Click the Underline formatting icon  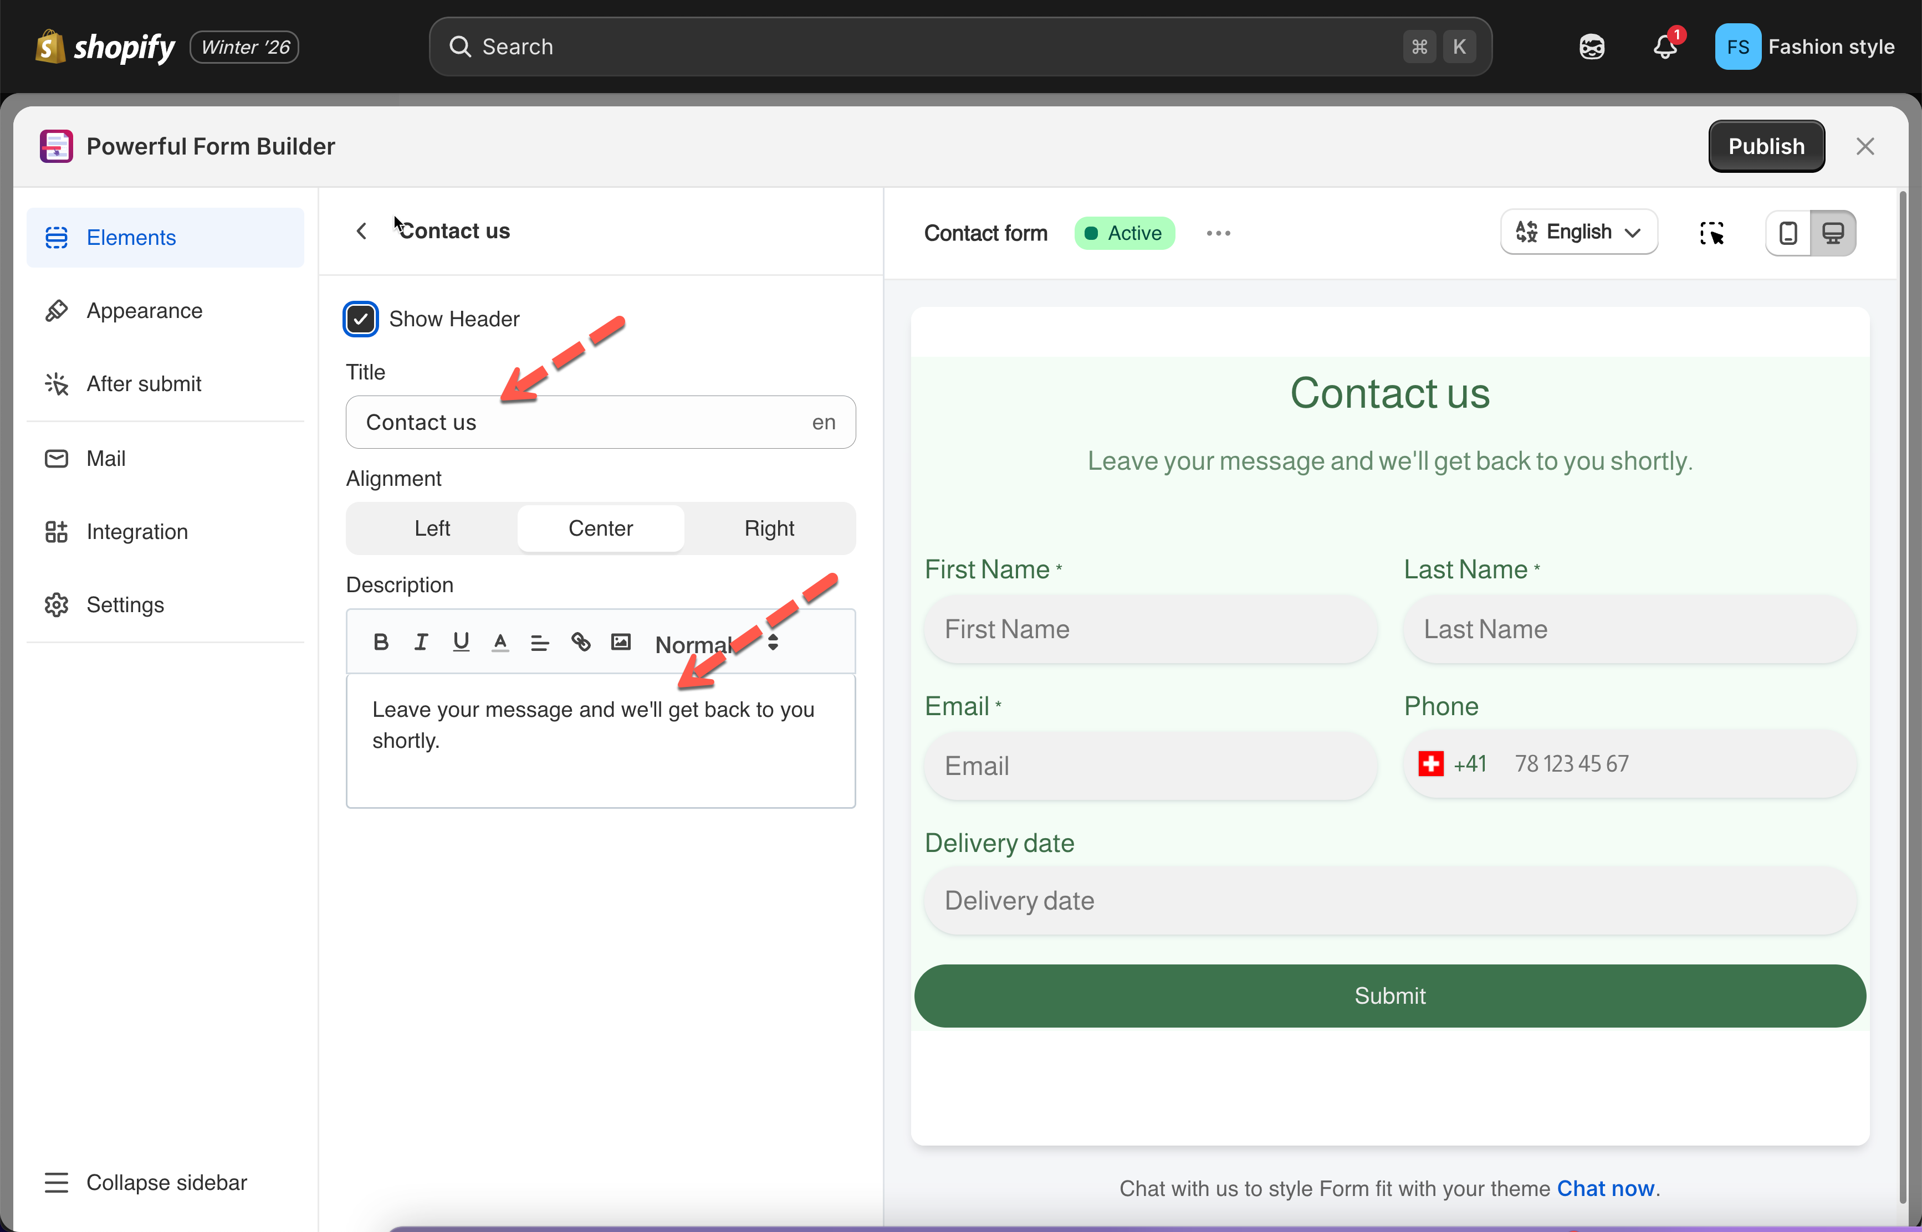461,641
